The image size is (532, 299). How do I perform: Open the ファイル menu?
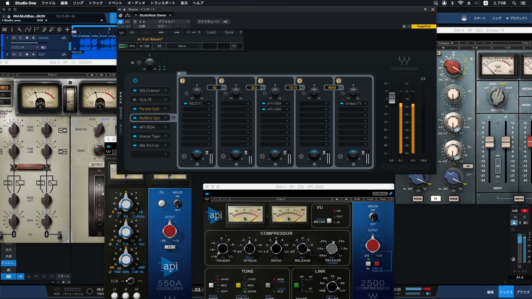point(48,3)
